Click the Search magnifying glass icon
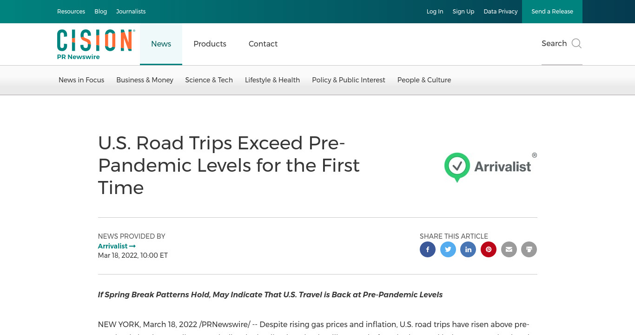Image resolution: width=635 pixels, height=335 pixels. (576, 43)
